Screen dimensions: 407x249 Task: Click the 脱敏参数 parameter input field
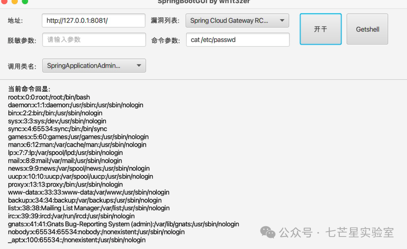coord(94,40)
